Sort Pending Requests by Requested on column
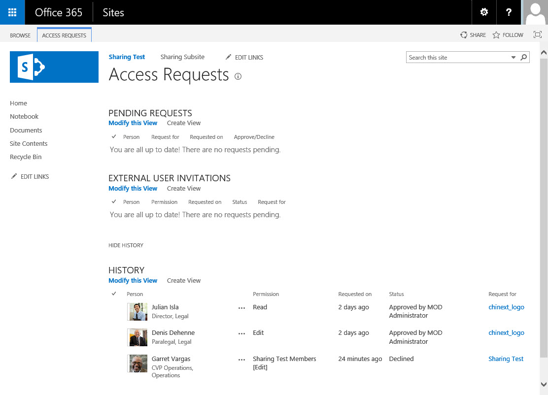Screen dimensions: 548x395 tap(206, 137)
